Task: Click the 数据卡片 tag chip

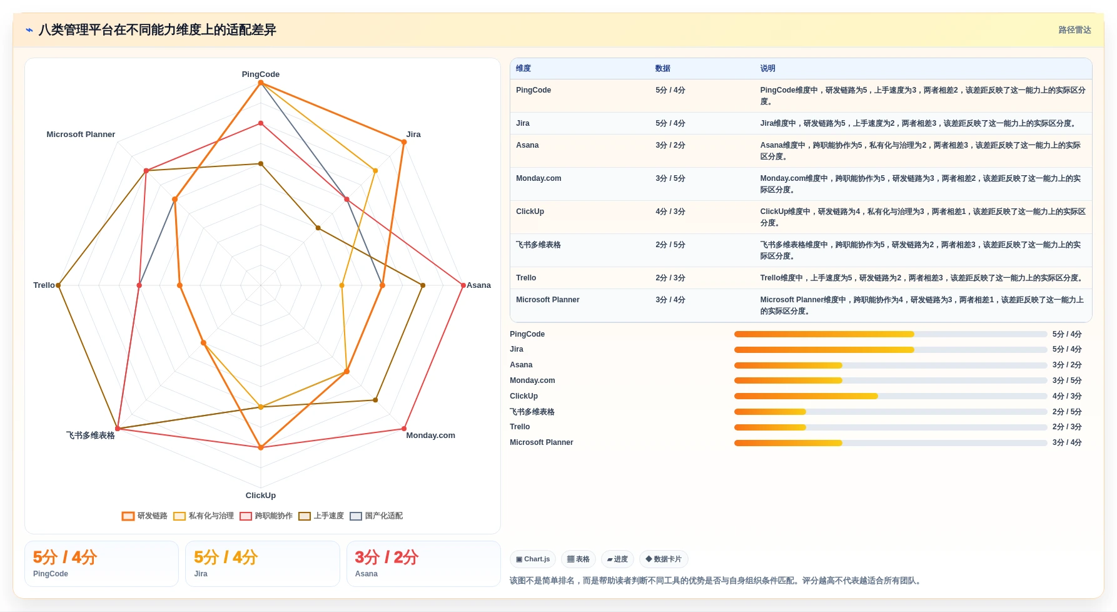Action: [x=664, y=559]
